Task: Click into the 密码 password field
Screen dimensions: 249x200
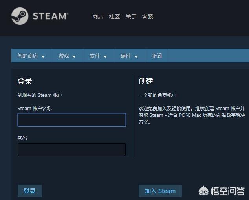Action: [71, 150]
